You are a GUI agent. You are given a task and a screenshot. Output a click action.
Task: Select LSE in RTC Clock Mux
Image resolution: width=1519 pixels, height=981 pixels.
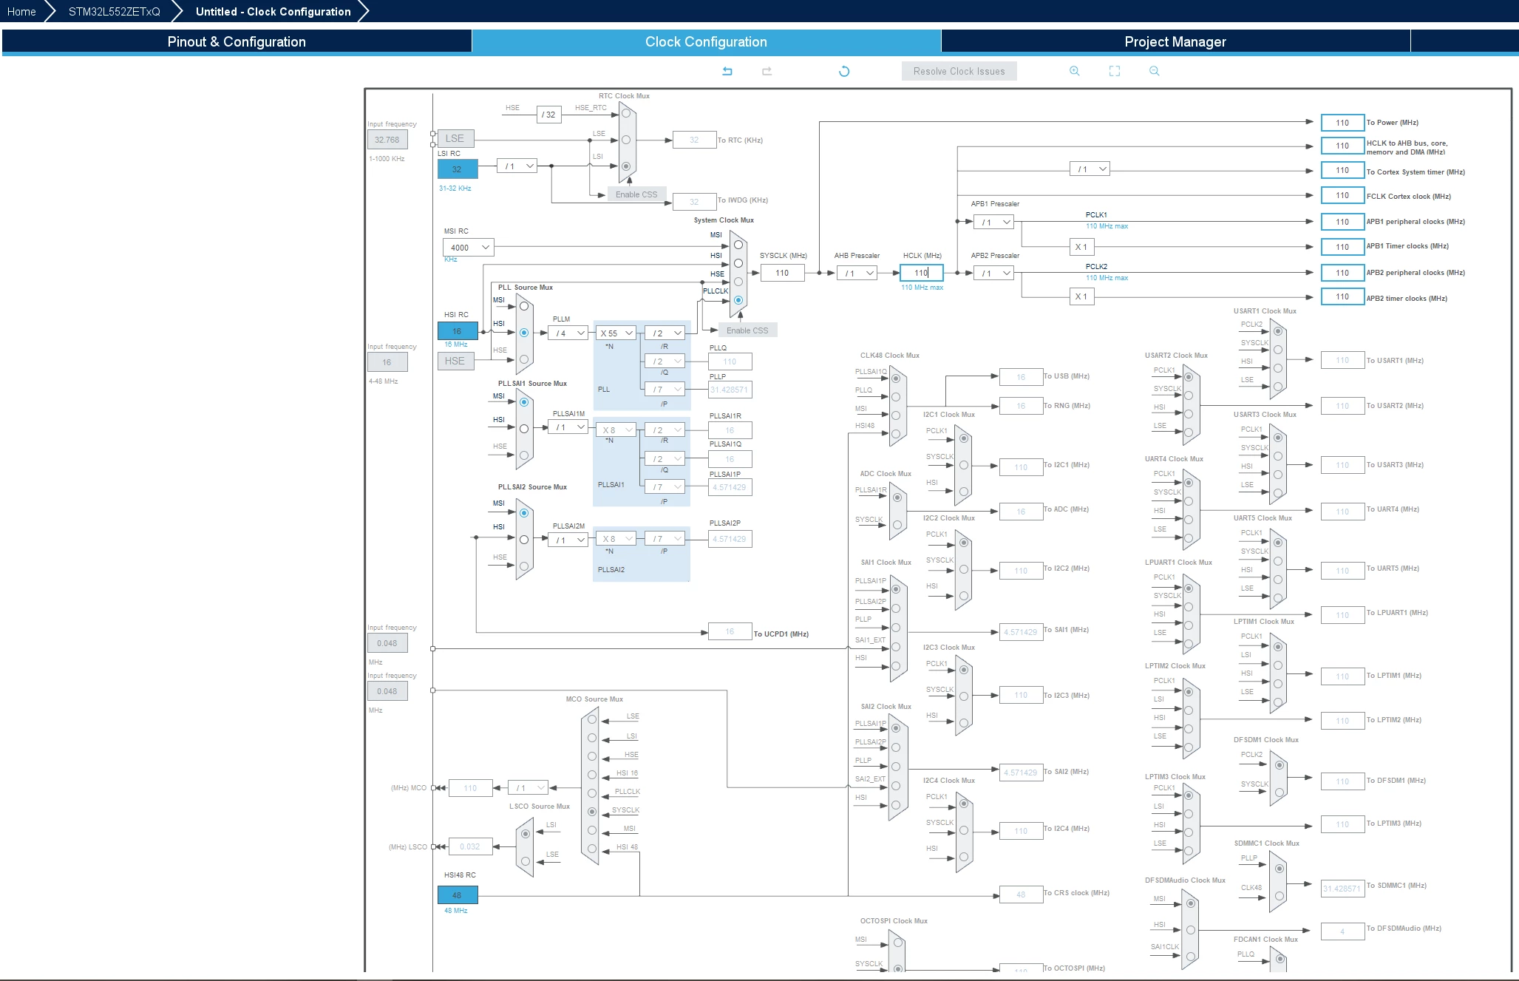tap(626, 140)
